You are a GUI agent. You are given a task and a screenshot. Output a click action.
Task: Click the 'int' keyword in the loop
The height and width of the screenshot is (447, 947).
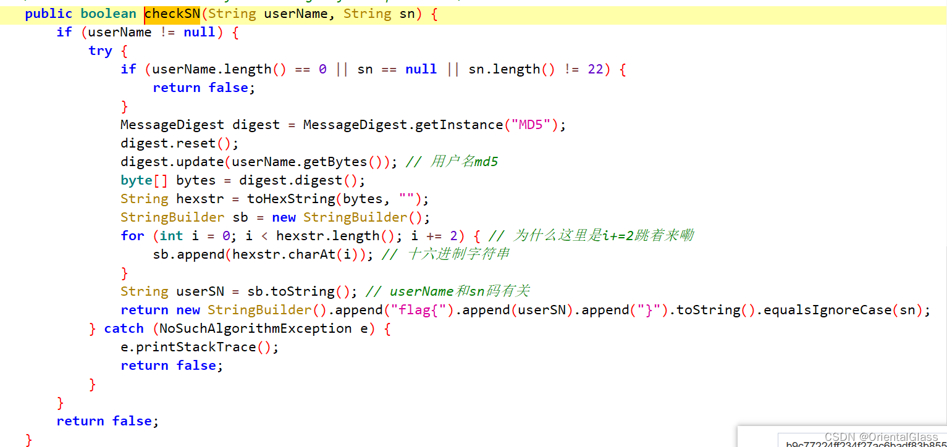[172, 236]
